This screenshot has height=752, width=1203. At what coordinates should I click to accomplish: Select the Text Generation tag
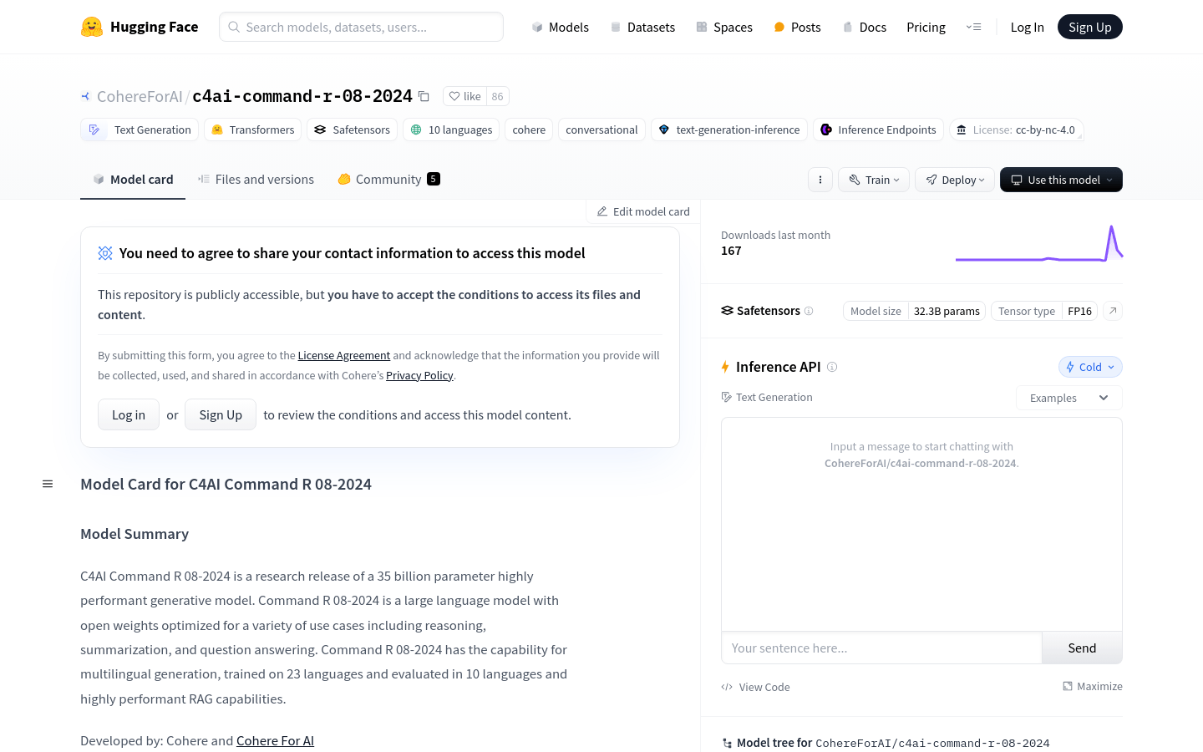tap(140, 130)
